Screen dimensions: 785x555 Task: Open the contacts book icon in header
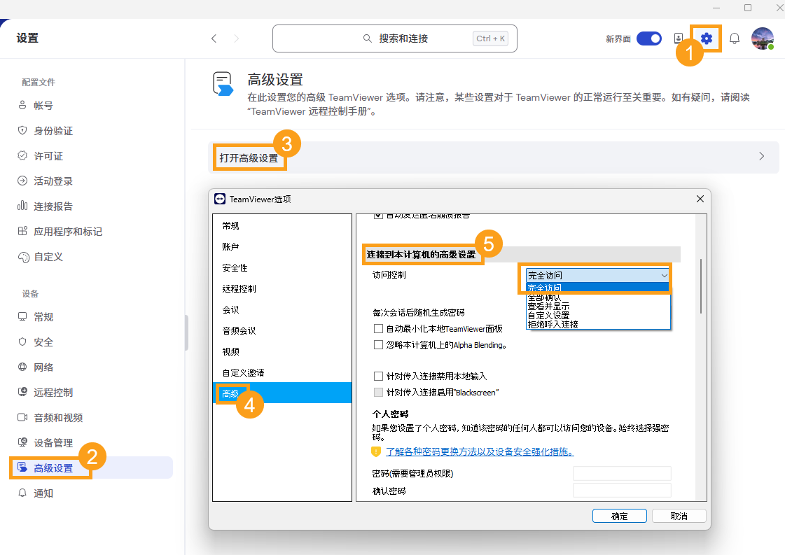[x=679, y=38]
